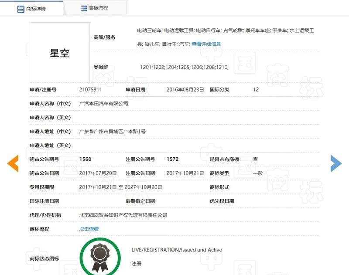The image size is (349, 275).
Task: Click the 初审公告期号 label
Action: coord(44,159)
